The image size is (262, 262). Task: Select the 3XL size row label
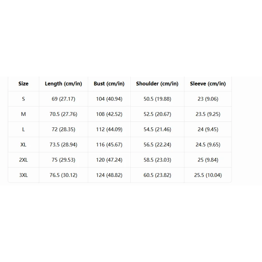23,175
